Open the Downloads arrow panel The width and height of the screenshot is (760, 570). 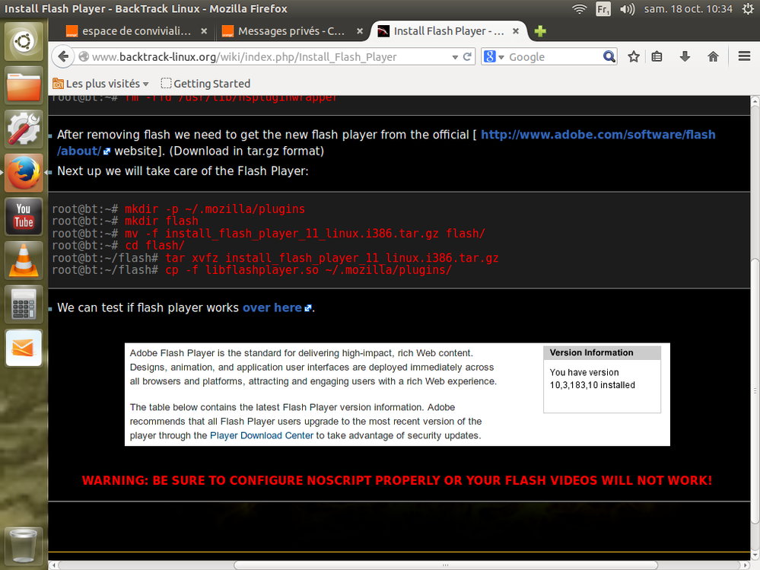click(685, 57)
